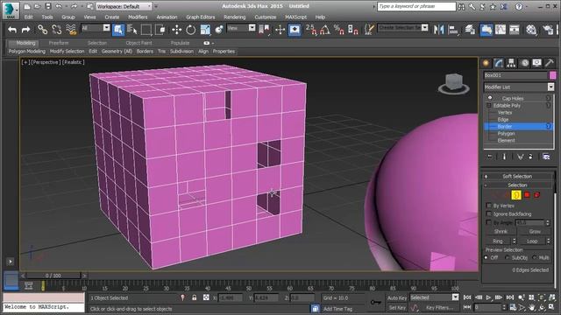Open the Polygon Modeling ribbon panel

pyautogui.click(x=27, y=52)
